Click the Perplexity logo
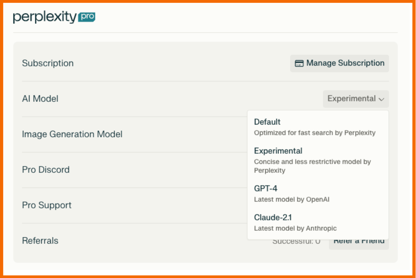416x278 pixels. tap(45, 17)
